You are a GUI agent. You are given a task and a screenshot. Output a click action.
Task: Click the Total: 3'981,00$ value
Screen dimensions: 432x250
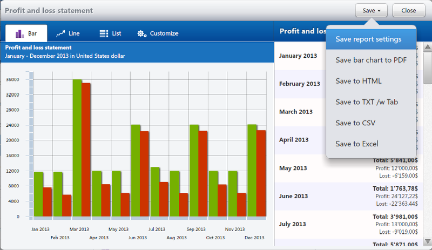[x=395, y=217]
